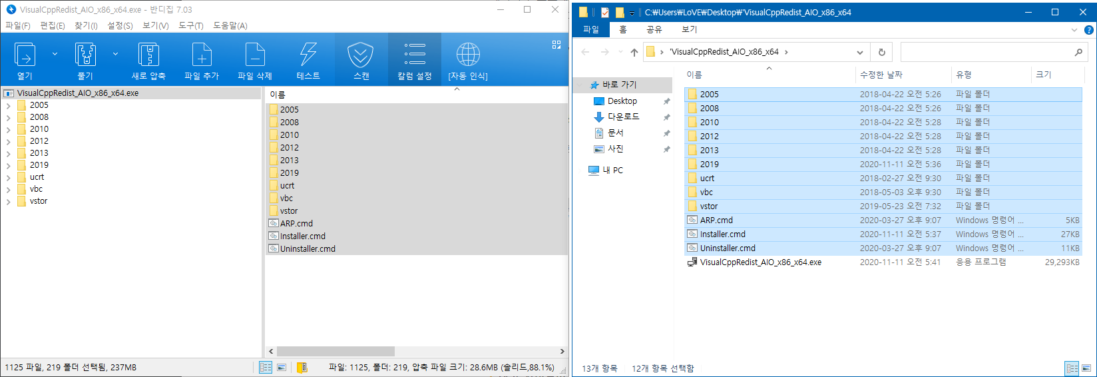Click the scroll-right arrow in Bandizip file list
Viewport: 1097px width, 377px height.
point(562,351)
